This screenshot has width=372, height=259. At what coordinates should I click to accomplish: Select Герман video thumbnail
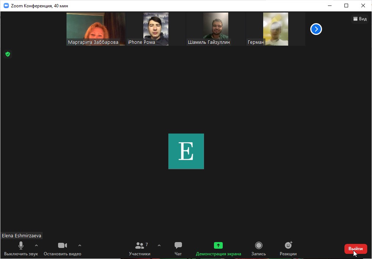point(276,29)
